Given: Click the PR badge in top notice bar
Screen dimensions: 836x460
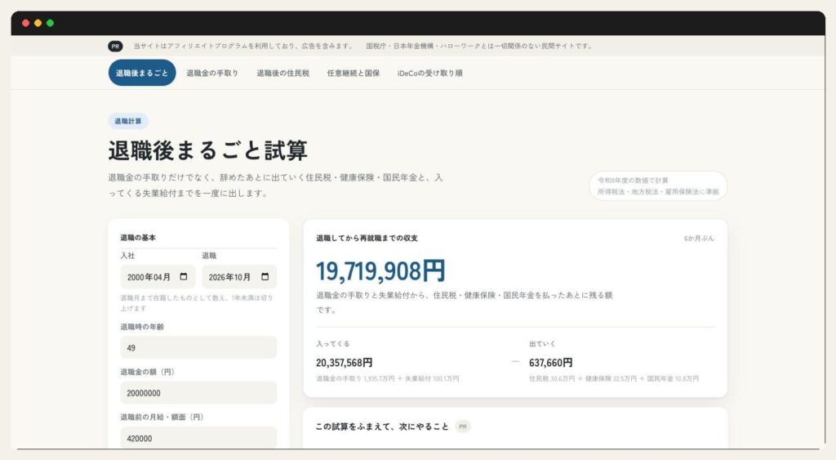Looking at the screenshot, I should [x=115, y=47].
